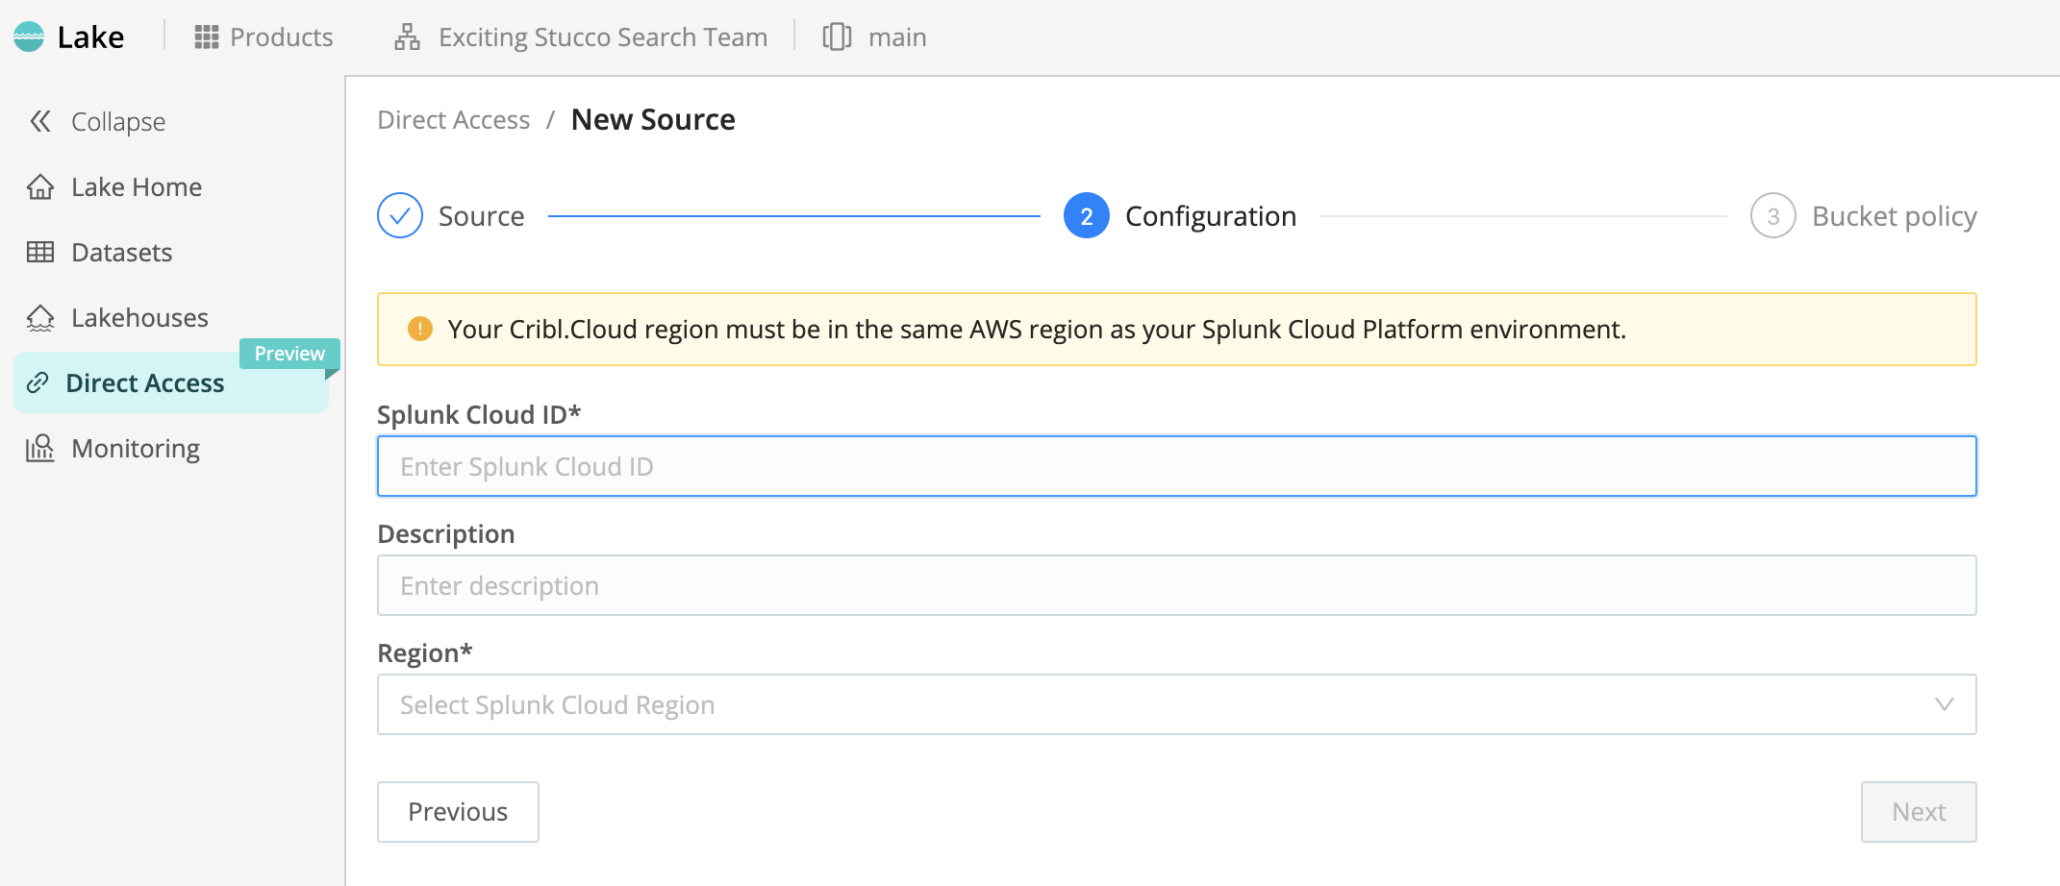Open the Products grid icon

coord(206,37)
